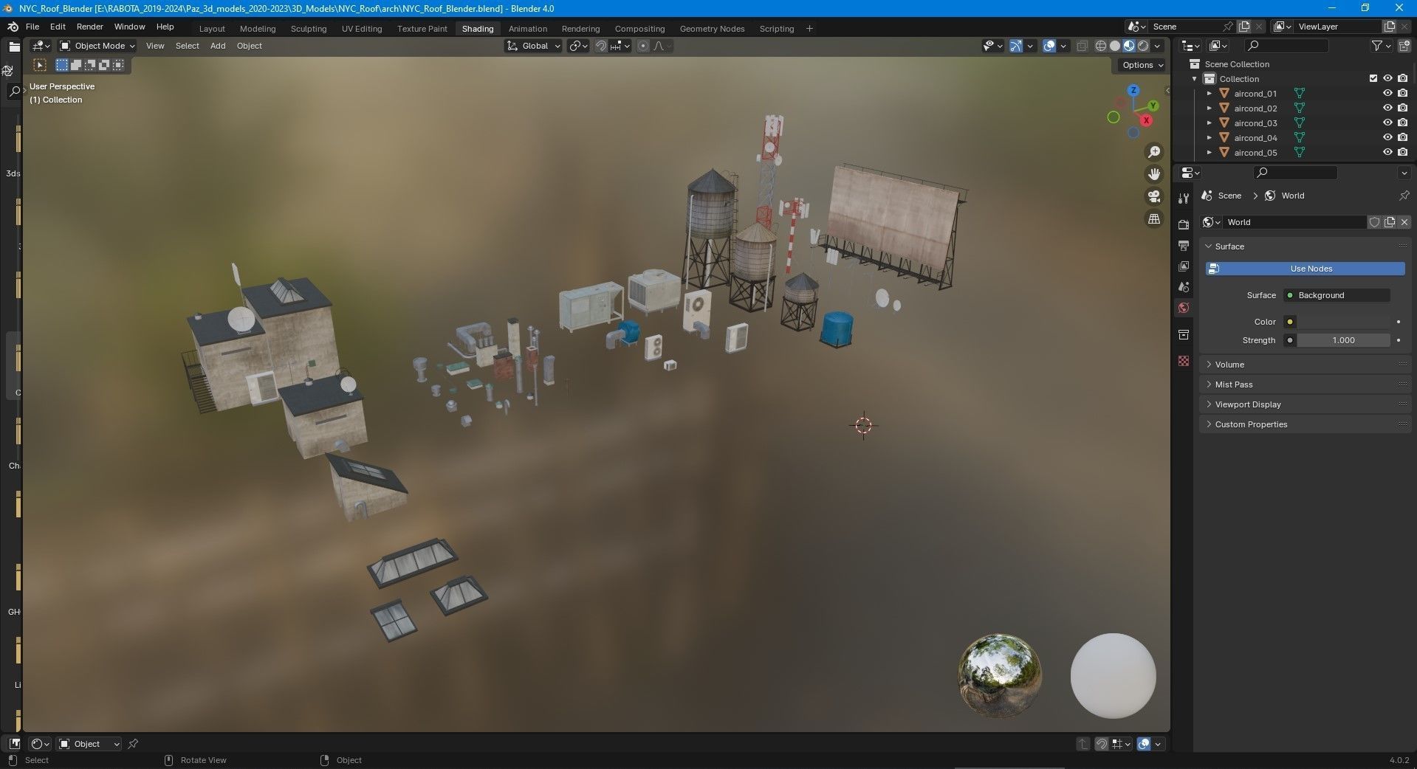Switch perspective/orthographic with the grid icon

(1153, 219)
